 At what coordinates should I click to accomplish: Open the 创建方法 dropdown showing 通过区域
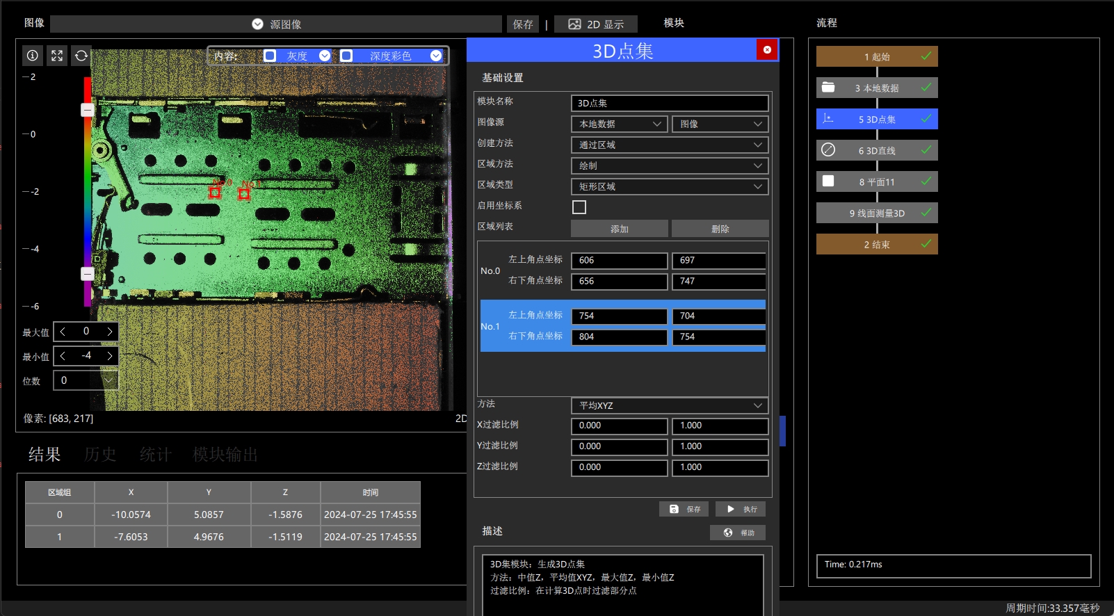[x=670, y=145]
